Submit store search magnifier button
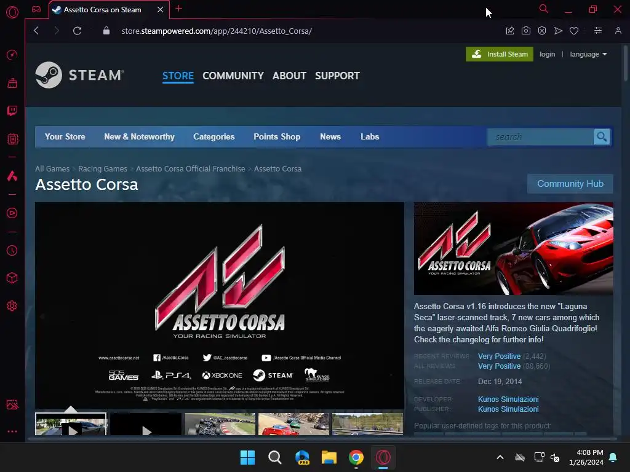630x472 pixels. [x=602, y=137]
